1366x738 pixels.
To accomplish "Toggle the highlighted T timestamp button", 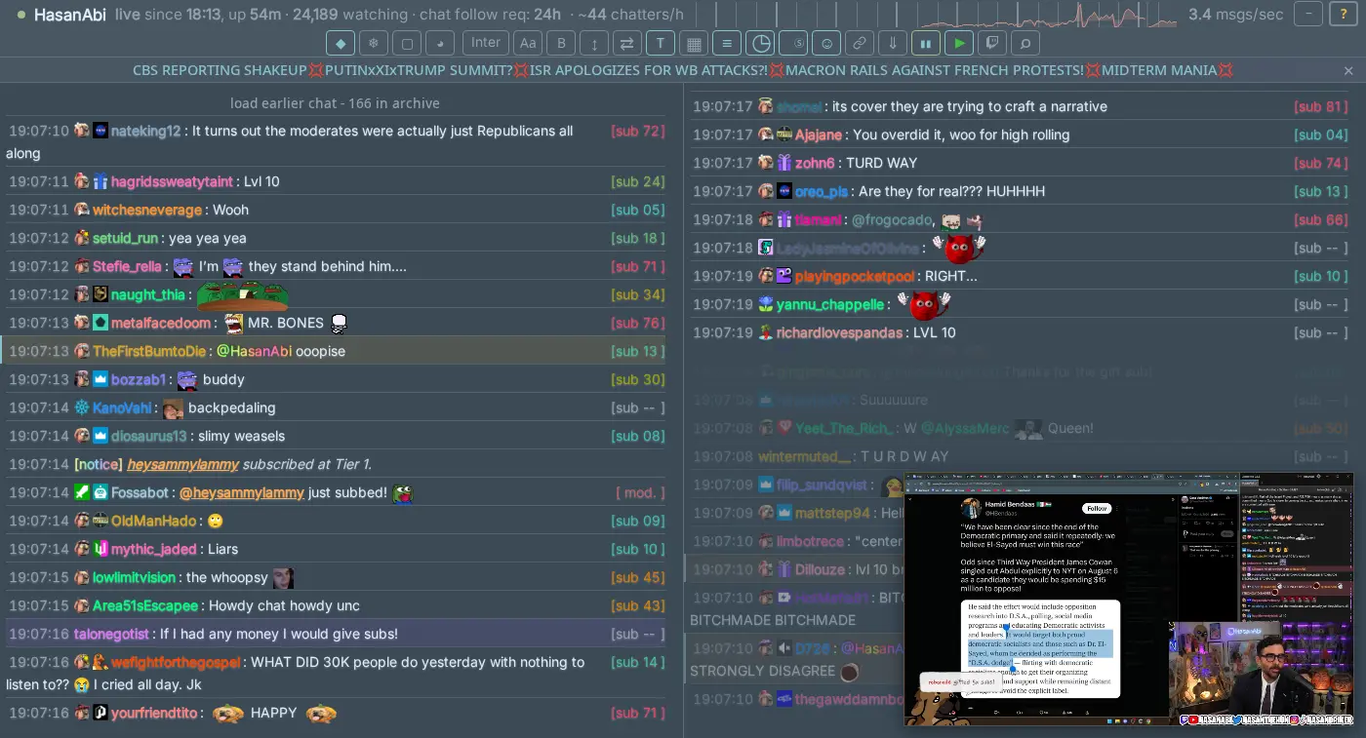I will pyautogui.click(x=661, y=43).
